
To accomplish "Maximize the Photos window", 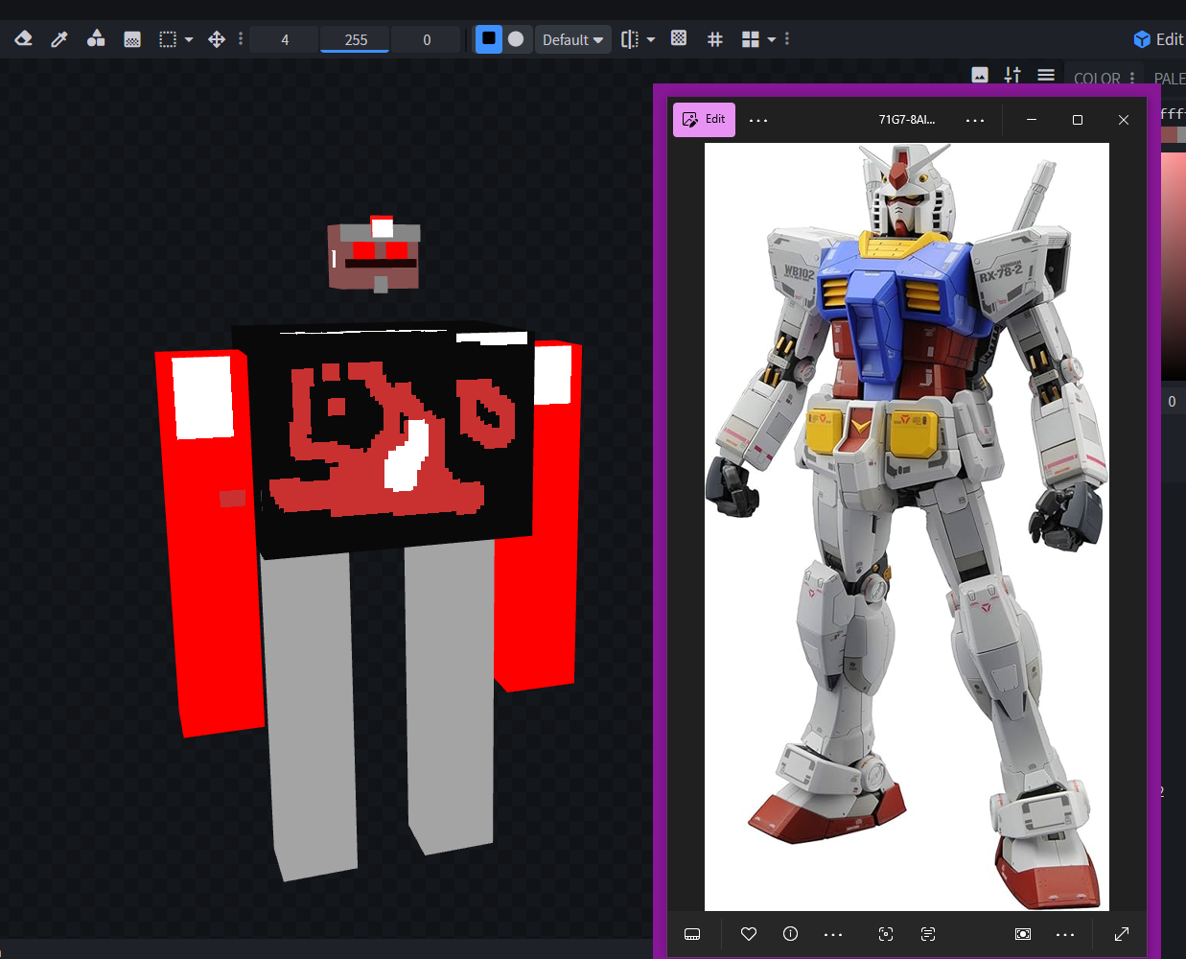I will coord(1078,120).
